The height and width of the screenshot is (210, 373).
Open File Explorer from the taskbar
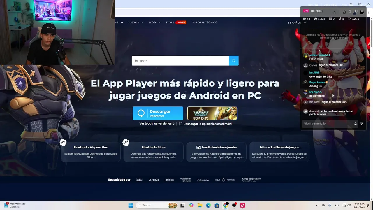pos(200,205)
